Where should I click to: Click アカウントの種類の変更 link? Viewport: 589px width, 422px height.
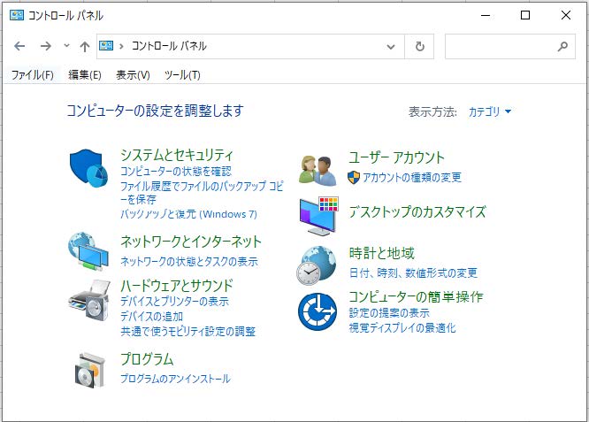(x=412, y=177)
